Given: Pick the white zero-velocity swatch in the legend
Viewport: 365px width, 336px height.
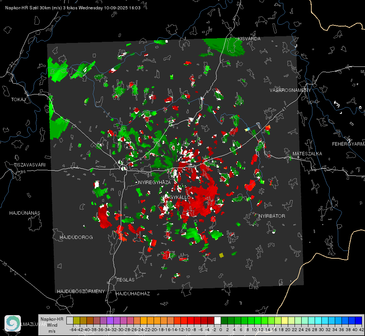Looking at the screenshot, I should click(x=217, y=320).
